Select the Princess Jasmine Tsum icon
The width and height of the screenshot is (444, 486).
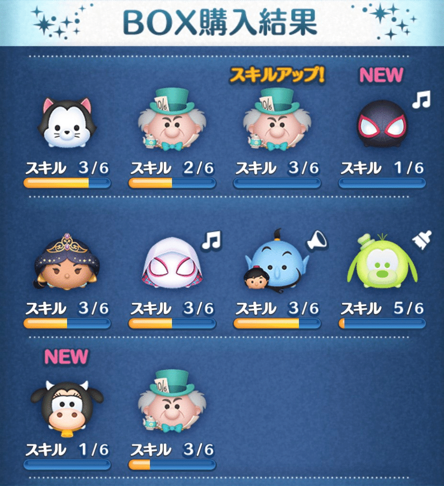tap(67, 262)
